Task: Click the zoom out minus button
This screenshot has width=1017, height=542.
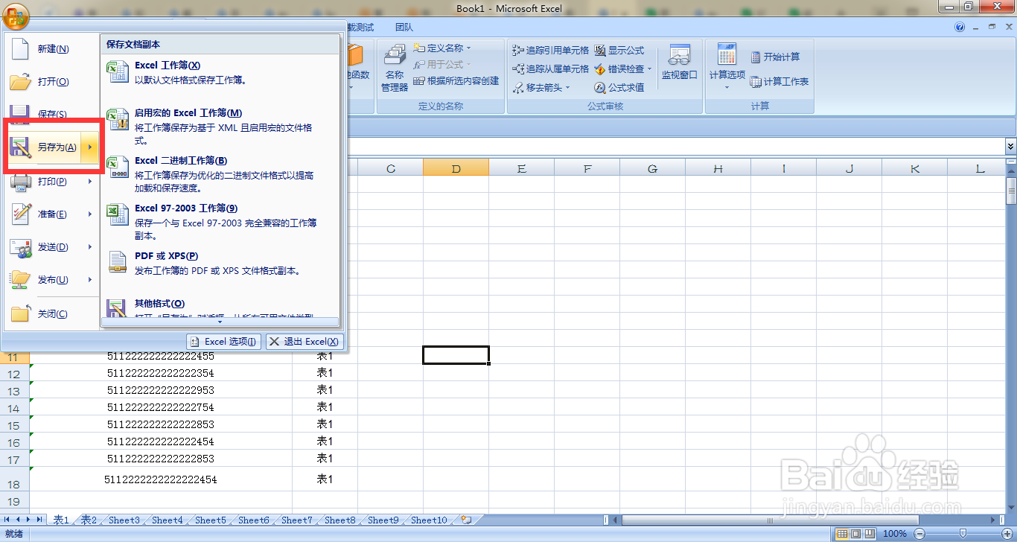Action: point(919,533)
